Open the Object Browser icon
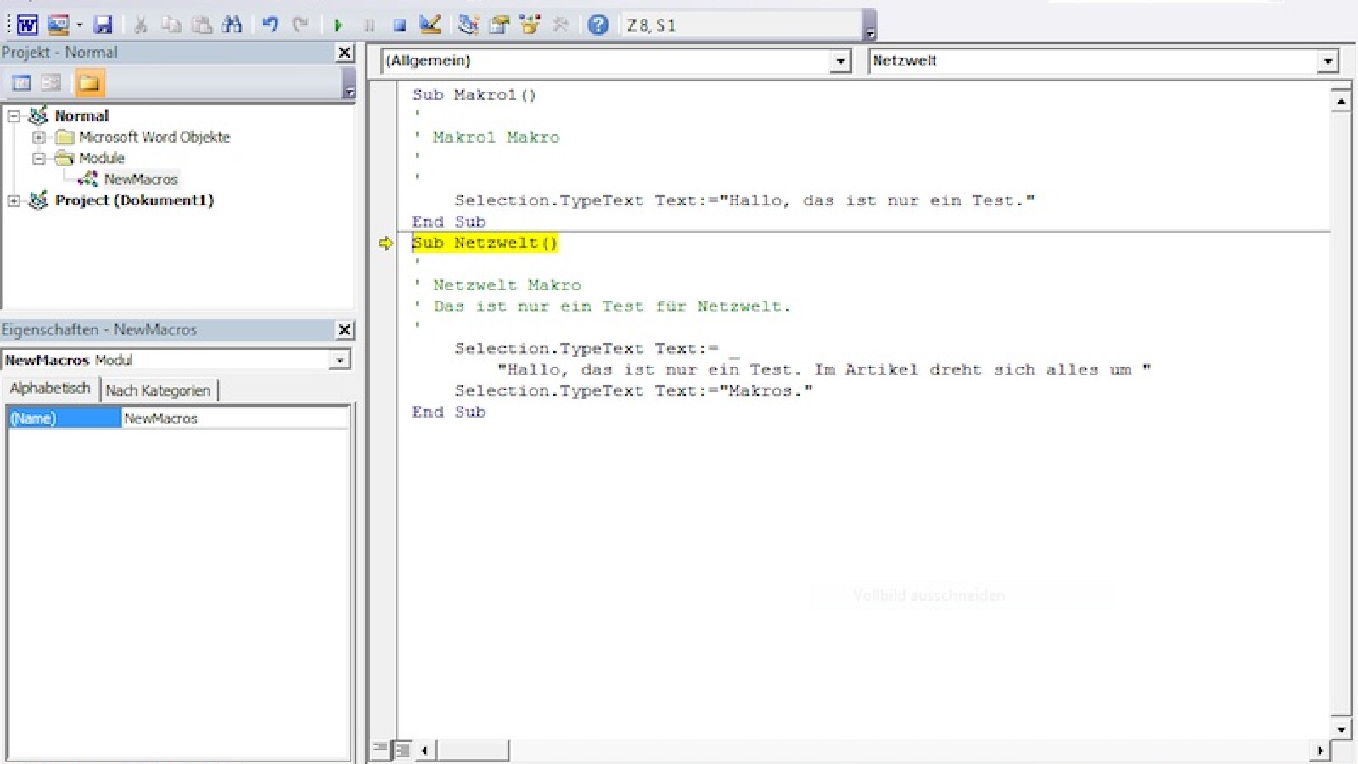 (x=530, y=25)
